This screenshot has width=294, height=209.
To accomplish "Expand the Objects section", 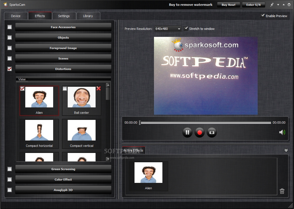I will 63,38.
